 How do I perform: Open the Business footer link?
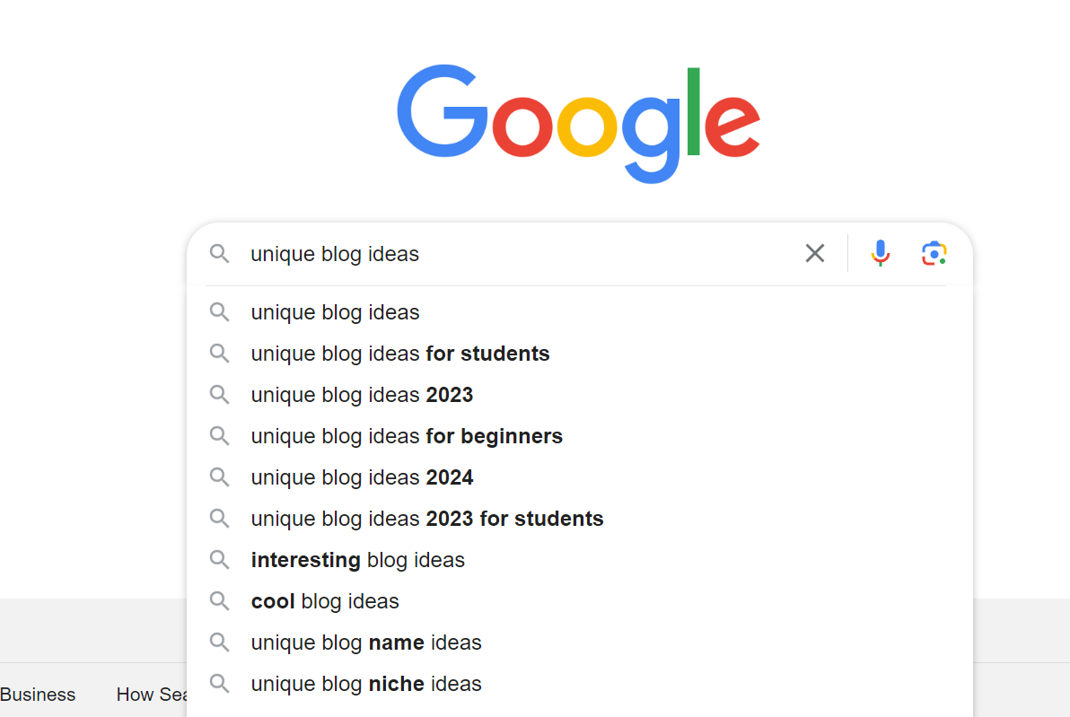coord(38,695)
